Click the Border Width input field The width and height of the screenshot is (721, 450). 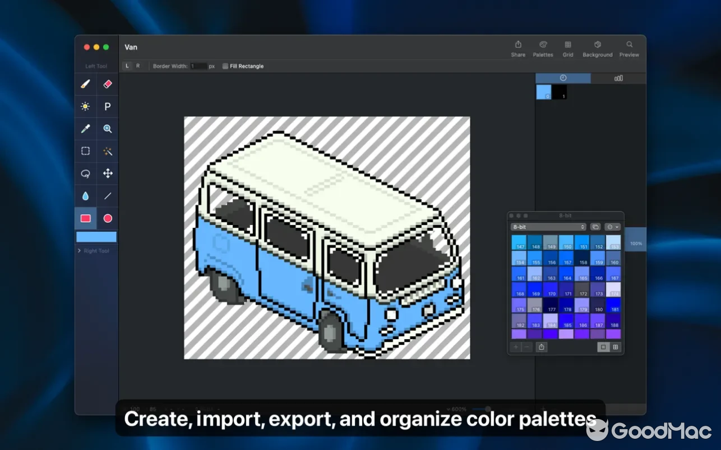199,66
